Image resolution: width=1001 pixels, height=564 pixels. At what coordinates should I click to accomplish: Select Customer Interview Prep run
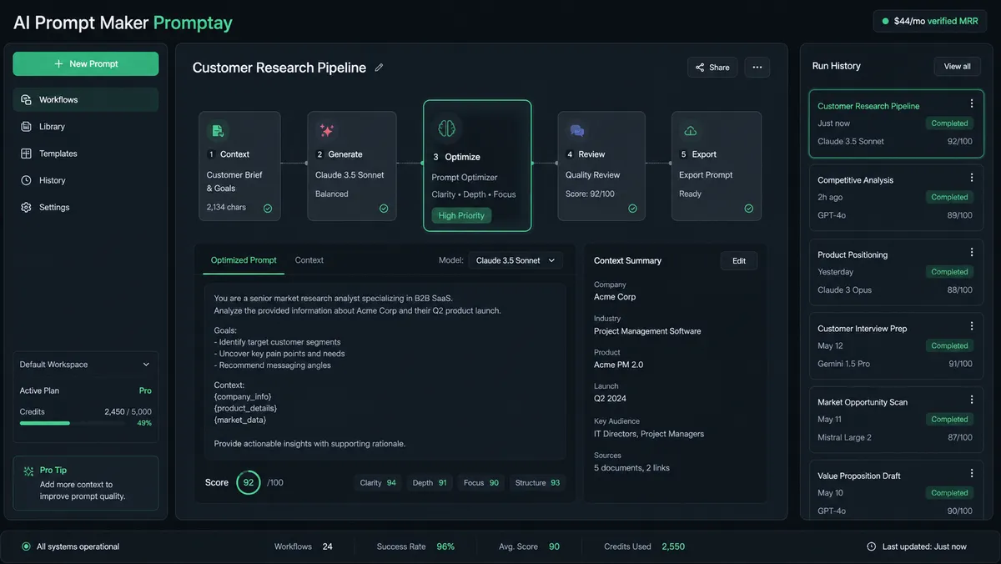click(896, 346)
